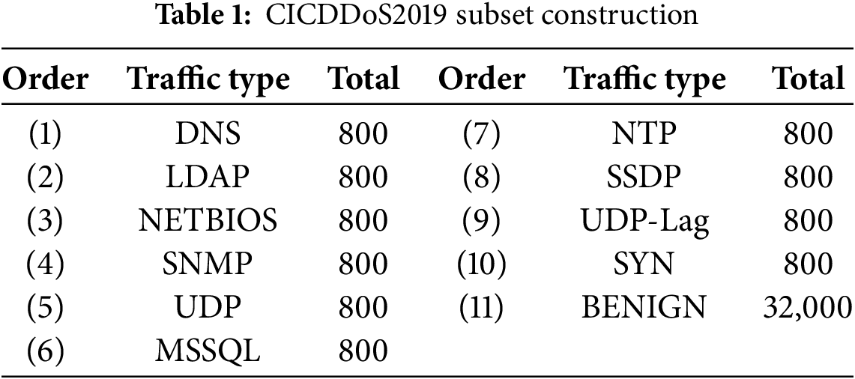This screenshot has width=855, height=379.
Task: Click the LDAP traffic type cell
Action: click(x=208, y=178)
